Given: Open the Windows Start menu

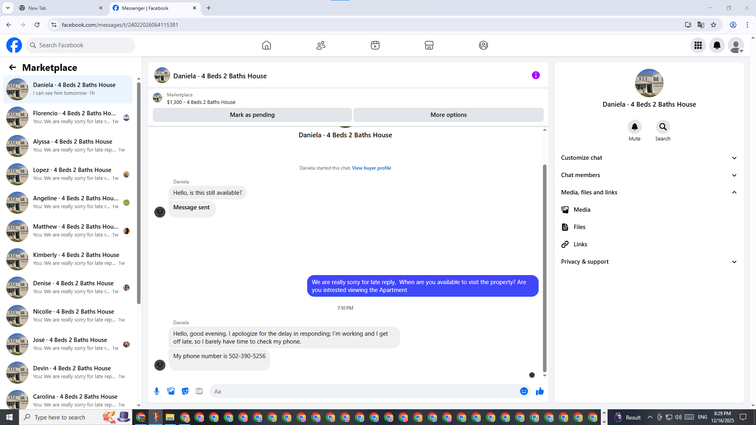Looking at the screenshot, I should click(9, 417).
